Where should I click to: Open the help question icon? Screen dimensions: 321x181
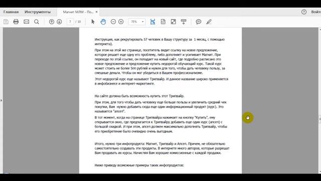pyautogui.click(x=304, y=12)
